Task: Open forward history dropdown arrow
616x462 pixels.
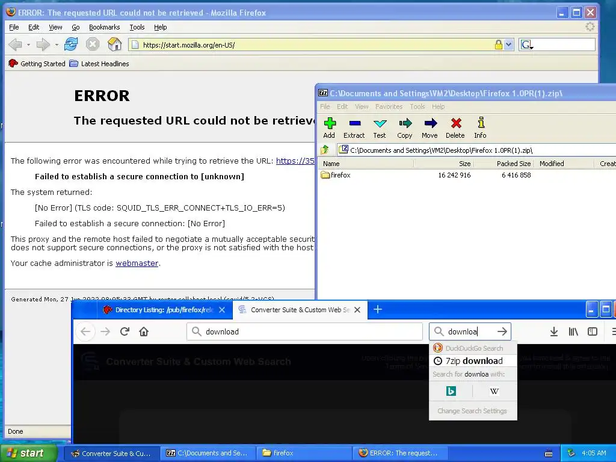Action: pos(57,45)
